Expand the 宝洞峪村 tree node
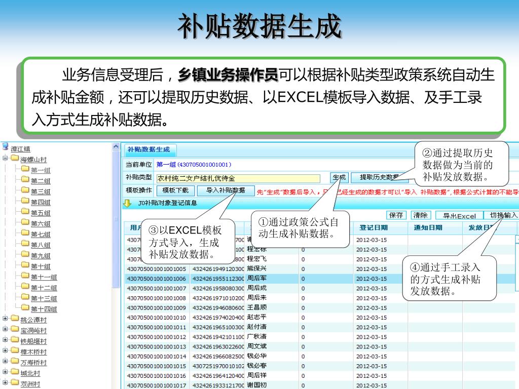Screen dimensions: 519x389 pyautogui.click(x=5, y=329)
